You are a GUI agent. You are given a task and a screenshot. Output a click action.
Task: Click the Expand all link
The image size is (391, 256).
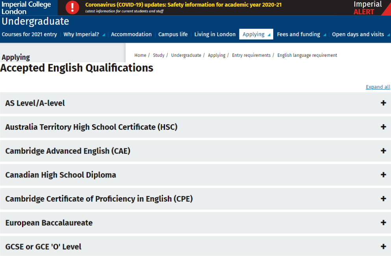click(378, 87)
